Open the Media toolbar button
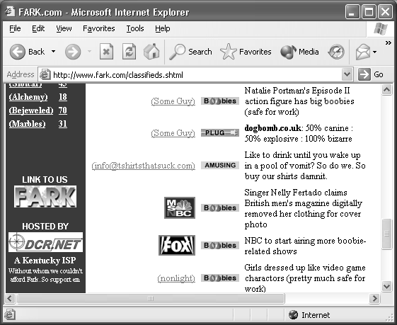This screenshot has height=325, width=397. pos(299,52)
